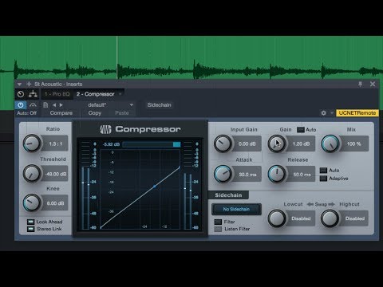
Task: Click the UCNETRemote label
Action: click(x=357, y=113)
